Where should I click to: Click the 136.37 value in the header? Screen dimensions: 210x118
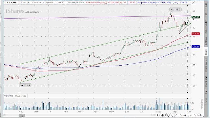(x=132, y=3)
